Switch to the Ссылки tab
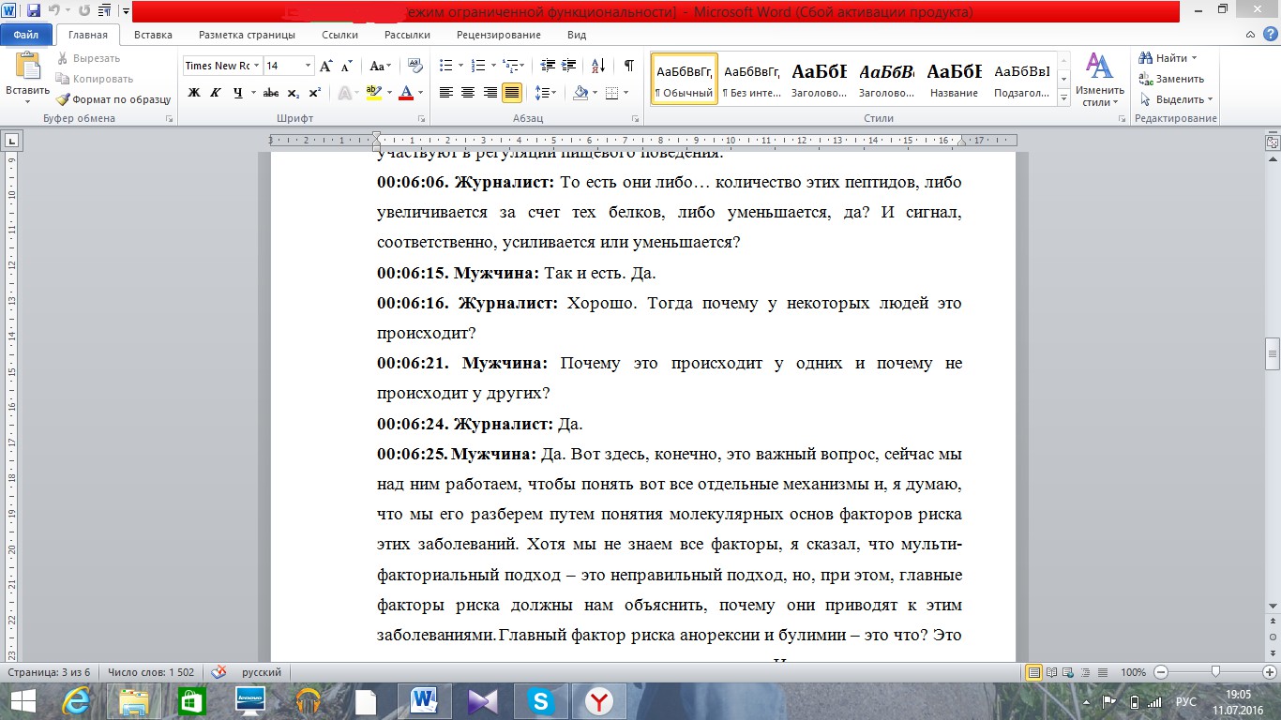 [x=339, y=35]
